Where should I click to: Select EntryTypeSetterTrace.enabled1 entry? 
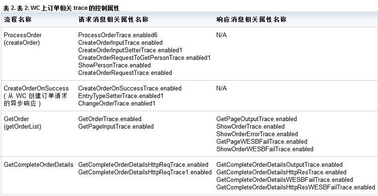pyautogui.click(x=121, y=96)
